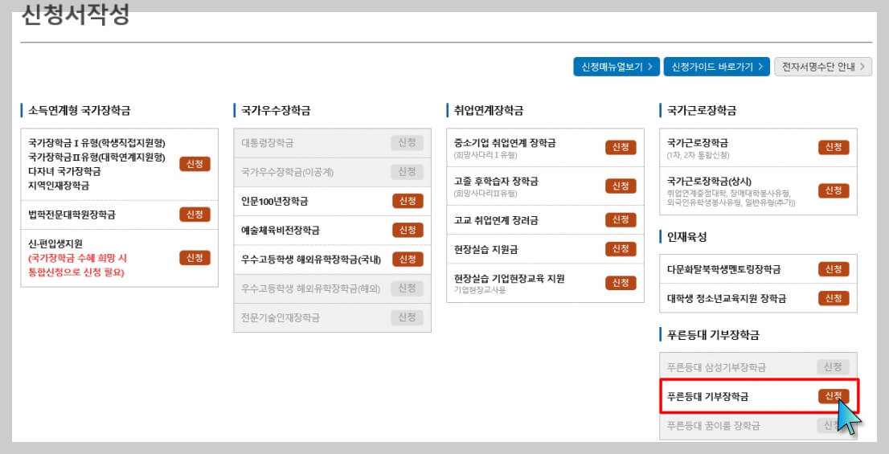Click 신청 for 우수고등학생 해외유학장학금(국내)
The width and height of the screenshot is (889, 454).
408,259
